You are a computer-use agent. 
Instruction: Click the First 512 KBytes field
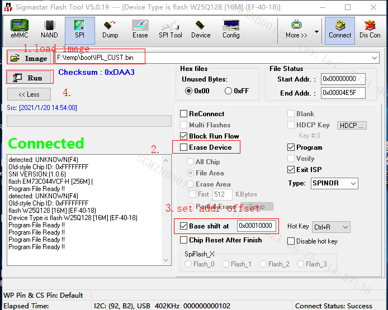click(x=222, y=194)
